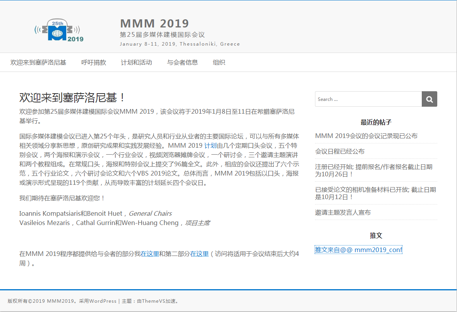457x312 pixels.
Task: Focus the Search input field
Action: point(368,99)
